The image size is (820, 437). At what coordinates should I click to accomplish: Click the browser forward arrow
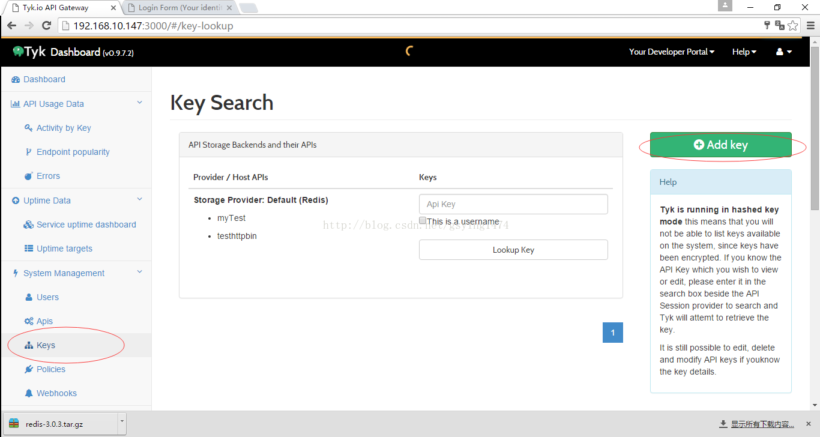click(29, 25)
